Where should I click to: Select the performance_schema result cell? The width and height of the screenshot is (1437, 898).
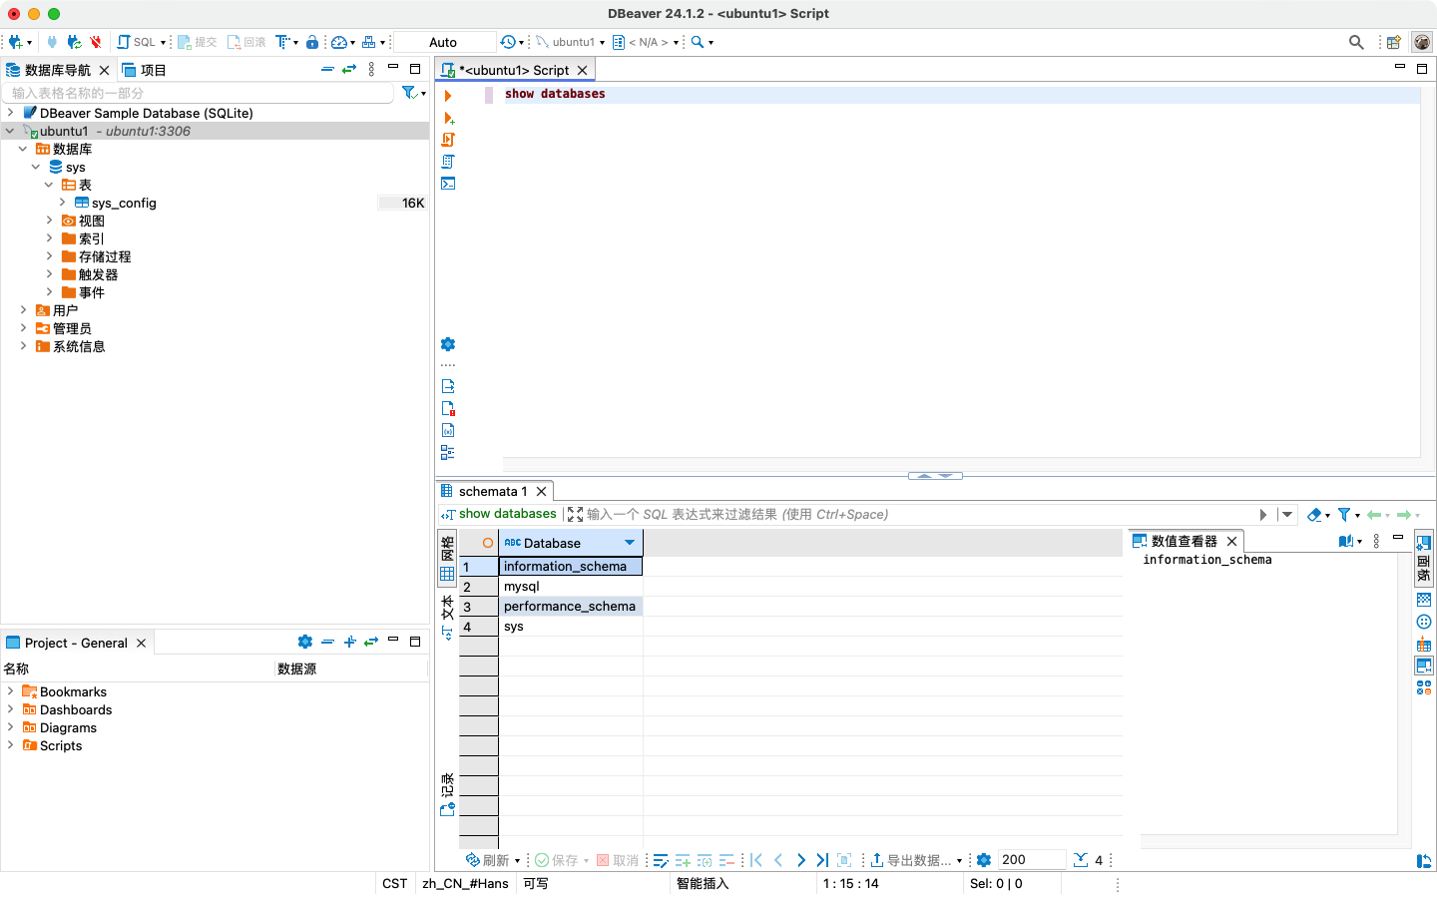[x=571, y=607]
